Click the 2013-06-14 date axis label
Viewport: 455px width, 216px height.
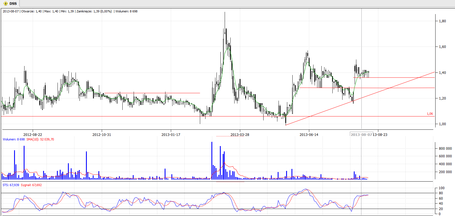(309, 135)
